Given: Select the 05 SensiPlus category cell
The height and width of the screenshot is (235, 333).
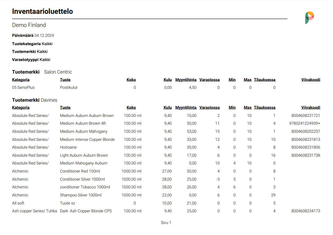Looking at the screenshot, I should 23,88.
